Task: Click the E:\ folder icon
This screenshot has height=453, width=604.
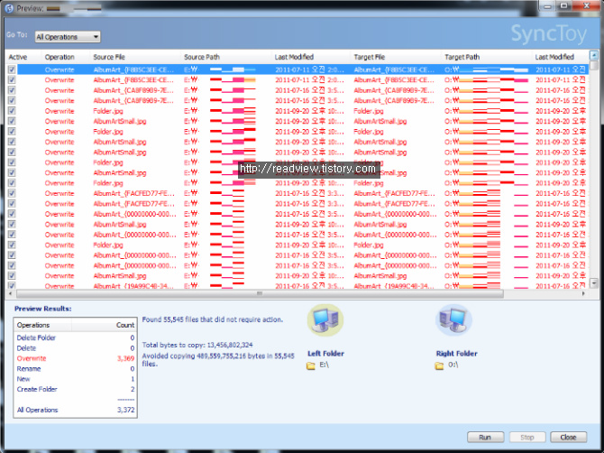Action: (x=311, y=366)
